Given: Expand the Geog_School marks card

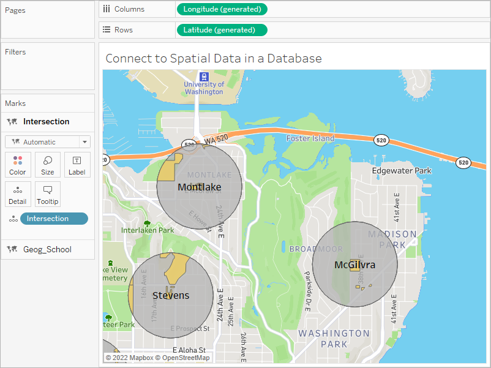Looking at the screenshot, I should click(48, 249).
